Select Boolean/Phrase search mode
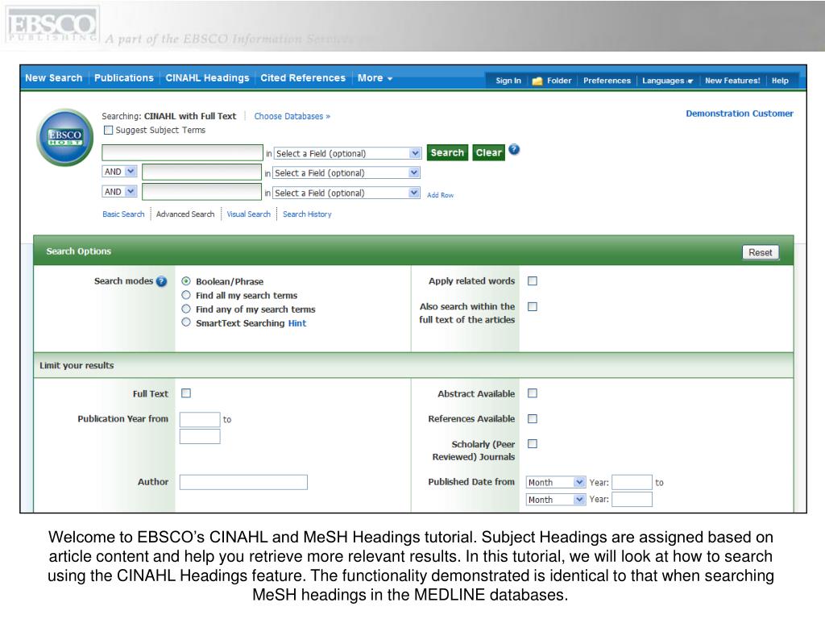825x619 pixels. click(186, 281)
